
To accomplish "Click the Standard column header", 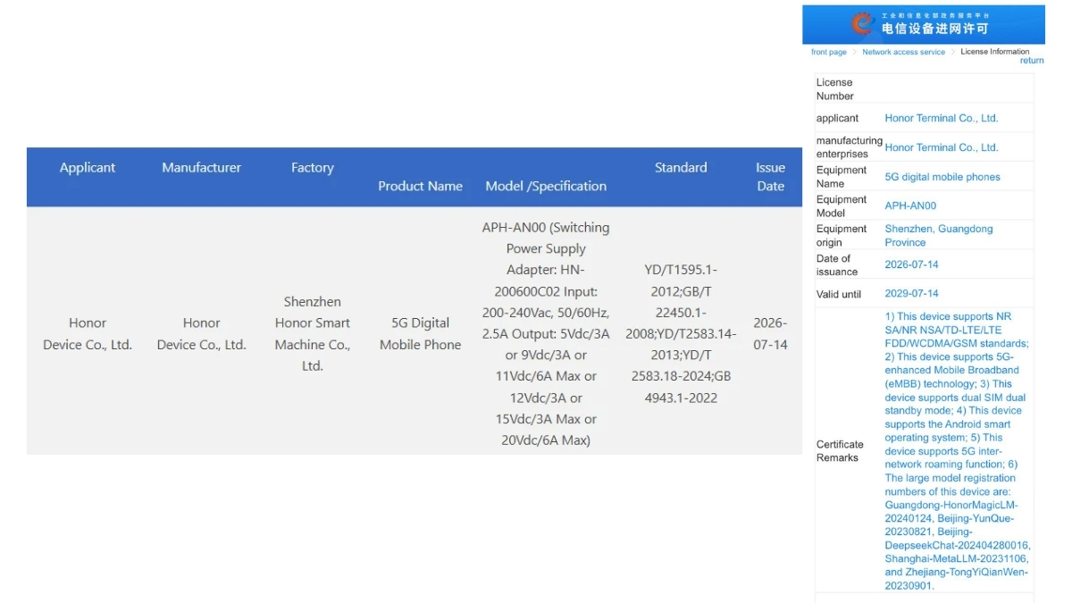I will click(x=681, y=167).
